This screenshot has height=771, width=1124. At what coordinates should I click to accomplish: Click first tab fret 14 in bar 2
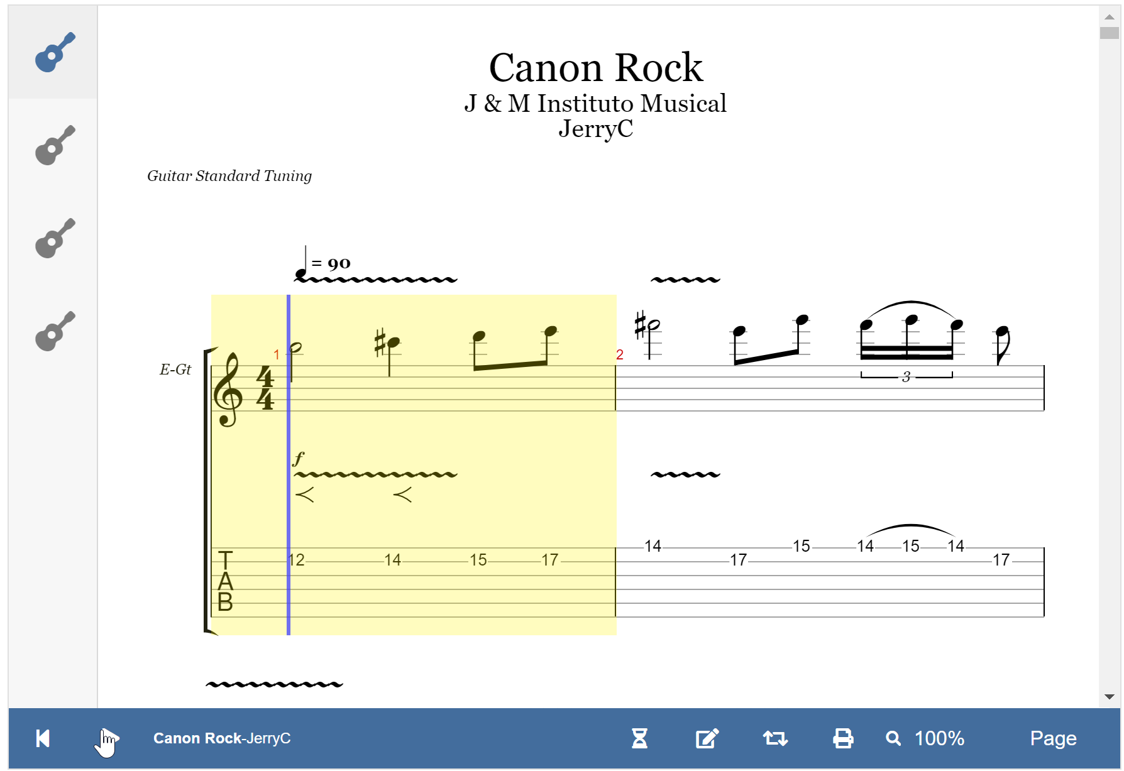pyautogui.click(x=653, y=546)
